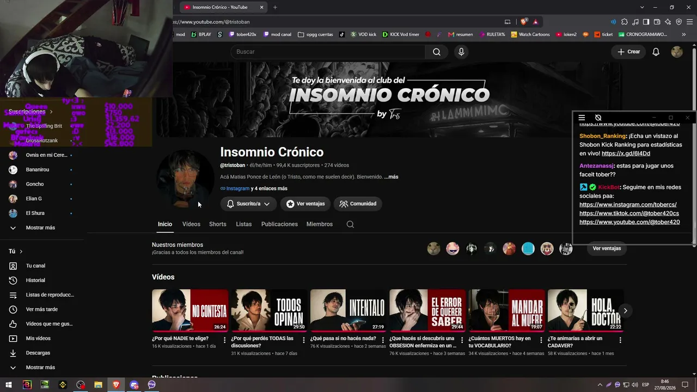
Task: Open the Publicaciones channel tab
Action: point(279,224)
